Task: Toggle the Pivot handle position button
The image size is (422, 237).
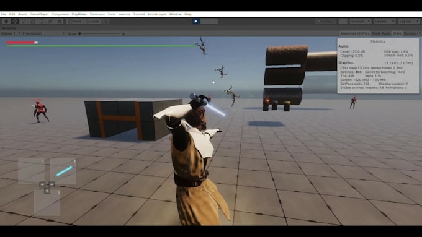Action: coord(74,21)
